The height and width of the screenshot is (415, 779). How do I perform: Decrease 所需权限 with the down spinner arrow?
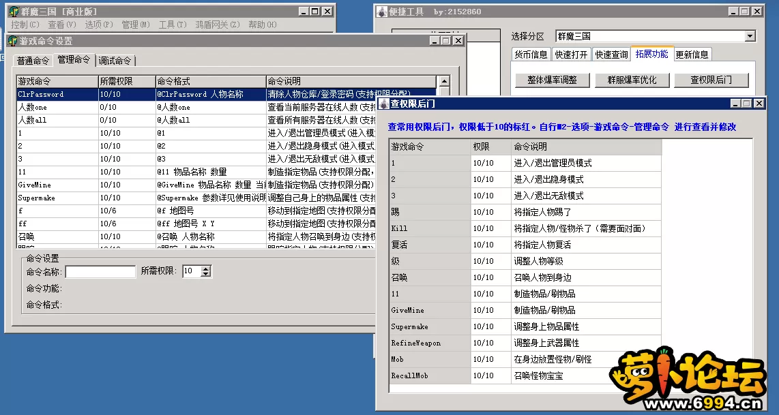click(206, 274)
